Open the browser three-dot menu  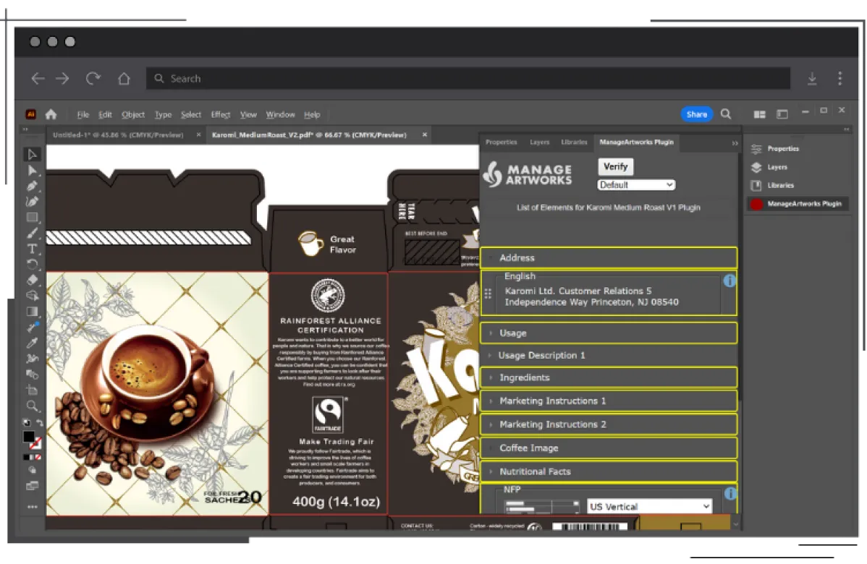click(839, 78)
